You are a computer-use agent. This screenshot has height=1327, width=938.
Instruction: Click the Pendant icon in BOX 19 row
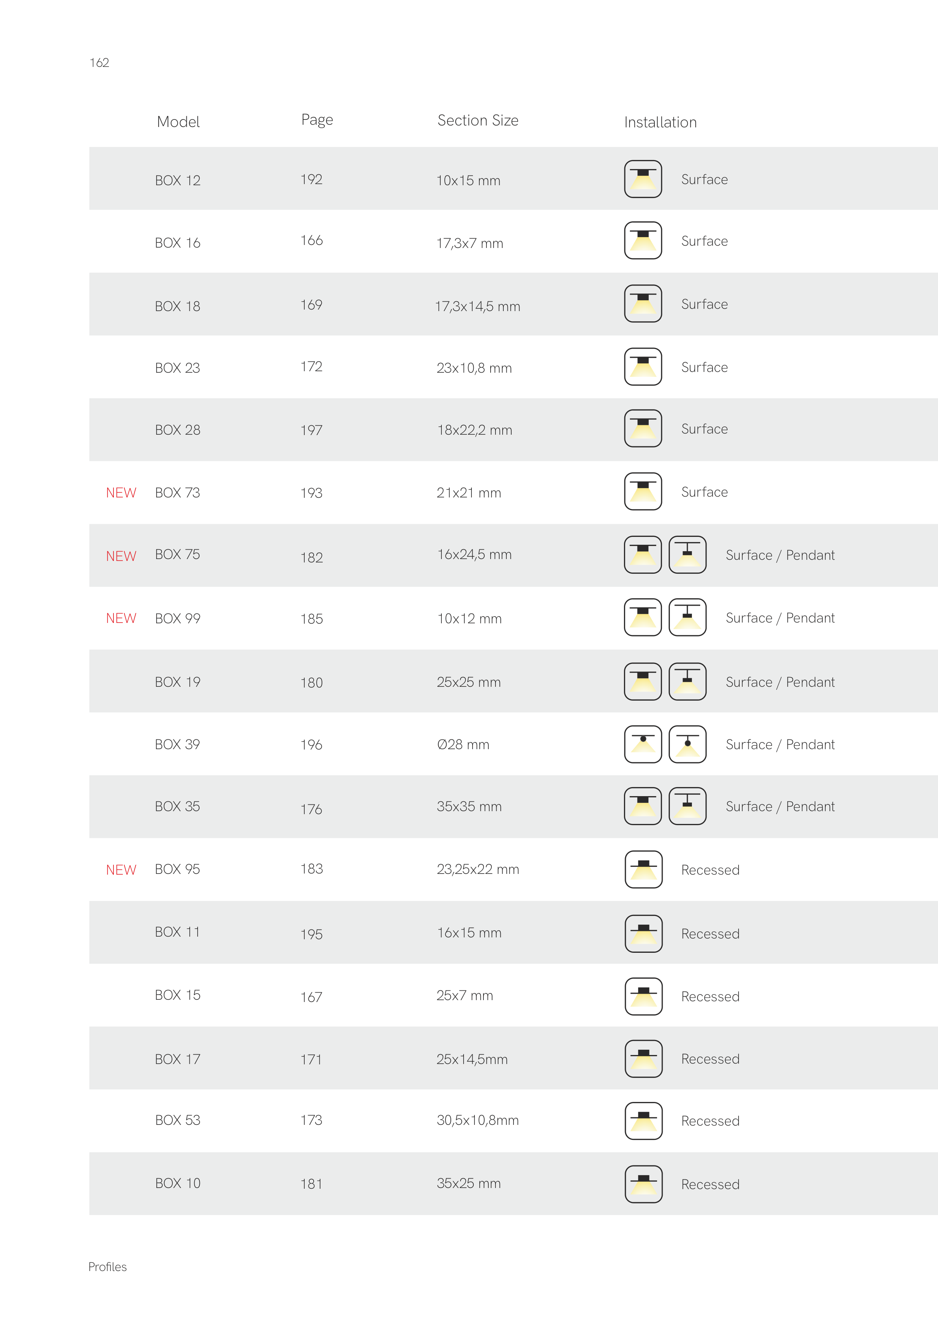coord(687,682)
